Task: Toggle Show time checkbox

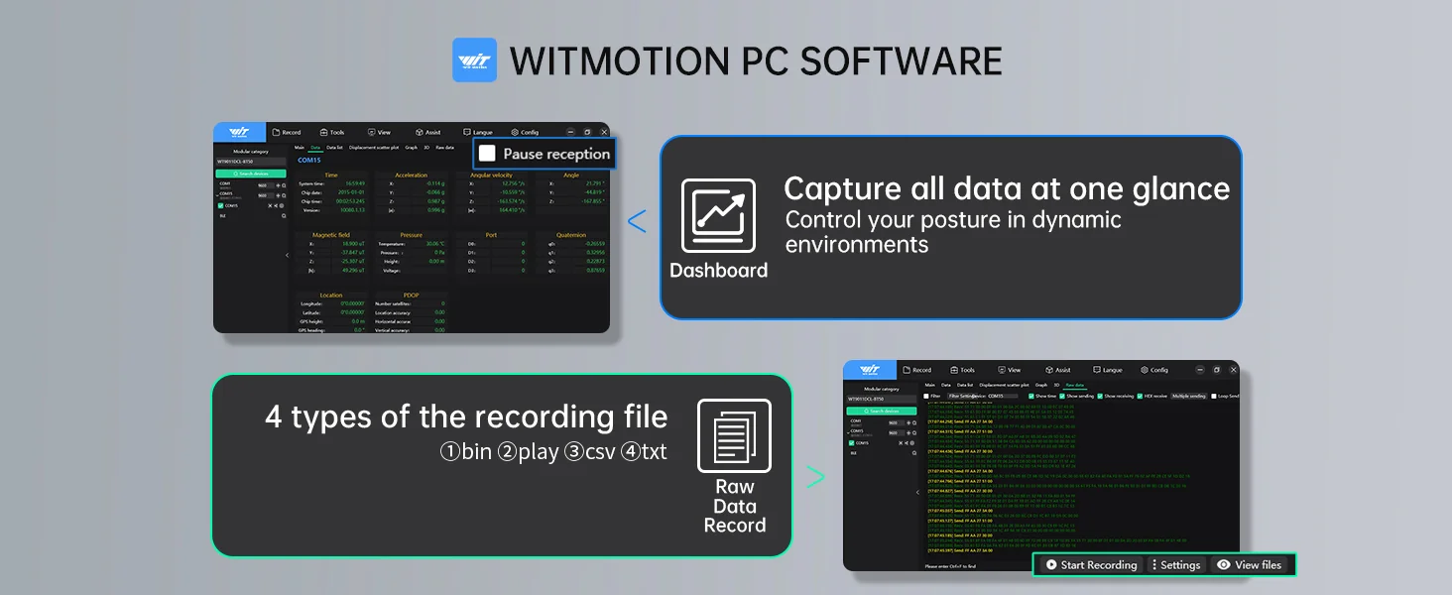Action: [x=1031, y=396]
